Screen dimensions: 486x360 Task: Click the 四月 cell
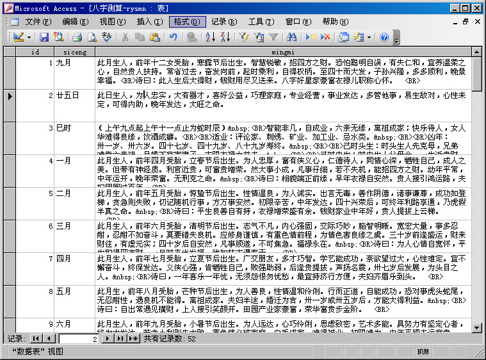75,269
